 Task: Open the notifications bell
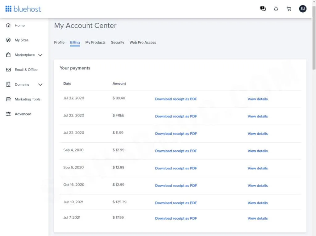(x=276, y=9)
